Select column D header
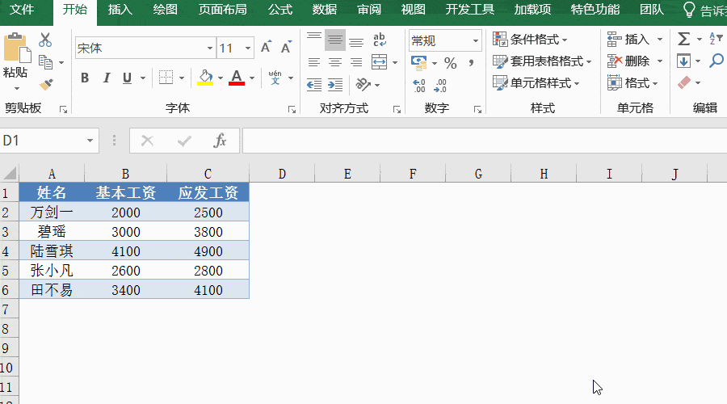727x404 pixels. [282, 174]
